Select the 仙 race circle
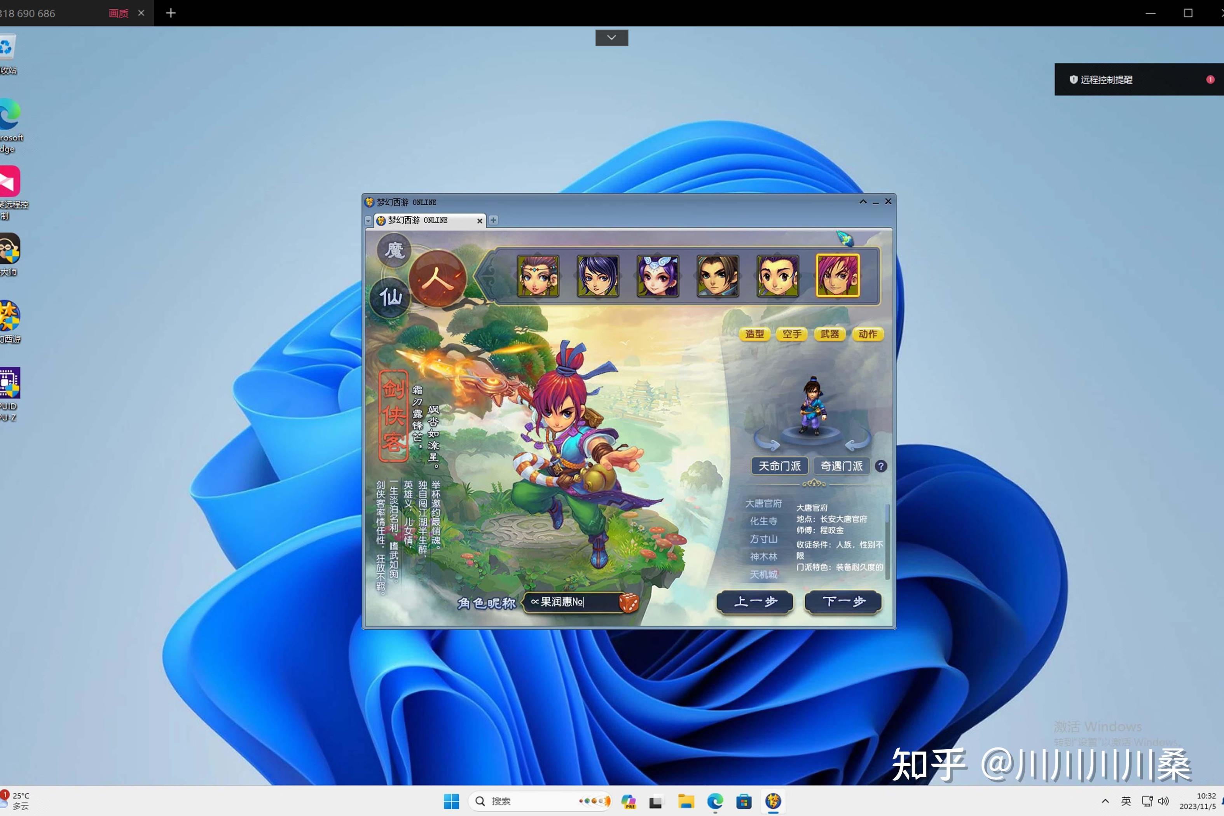Viewport: 1224px width, 816px height. 390,298
